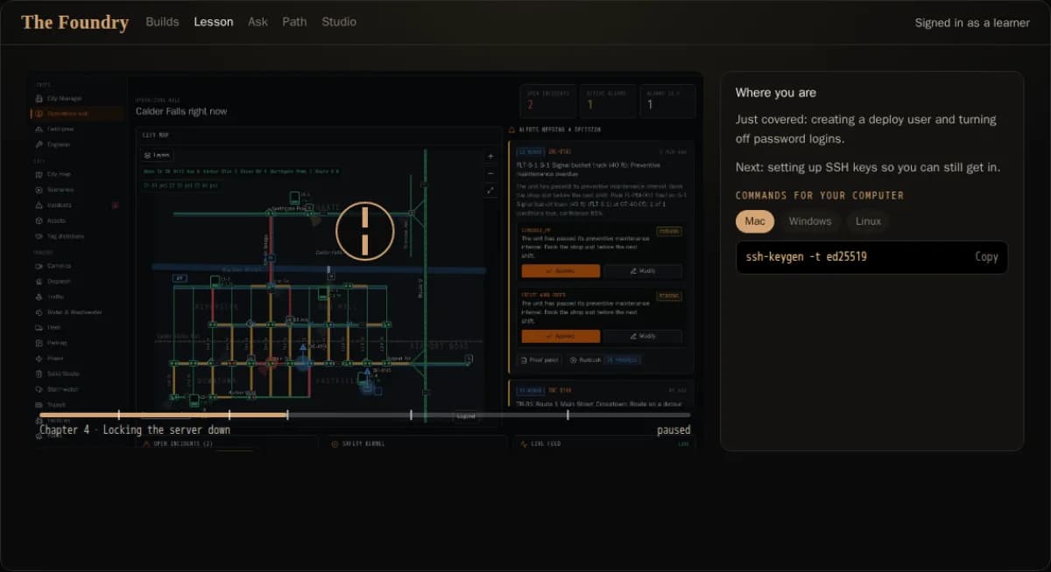Click the 'ssh-keygen -t ed25519' command text

point(807,257)
